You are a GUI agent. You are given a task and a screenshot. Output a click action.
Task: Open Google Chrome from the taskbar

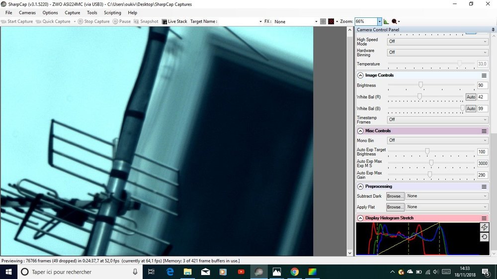tap(294, 272)
